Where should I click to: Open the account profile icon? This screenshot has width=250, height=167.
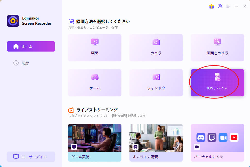coord(220,6)
